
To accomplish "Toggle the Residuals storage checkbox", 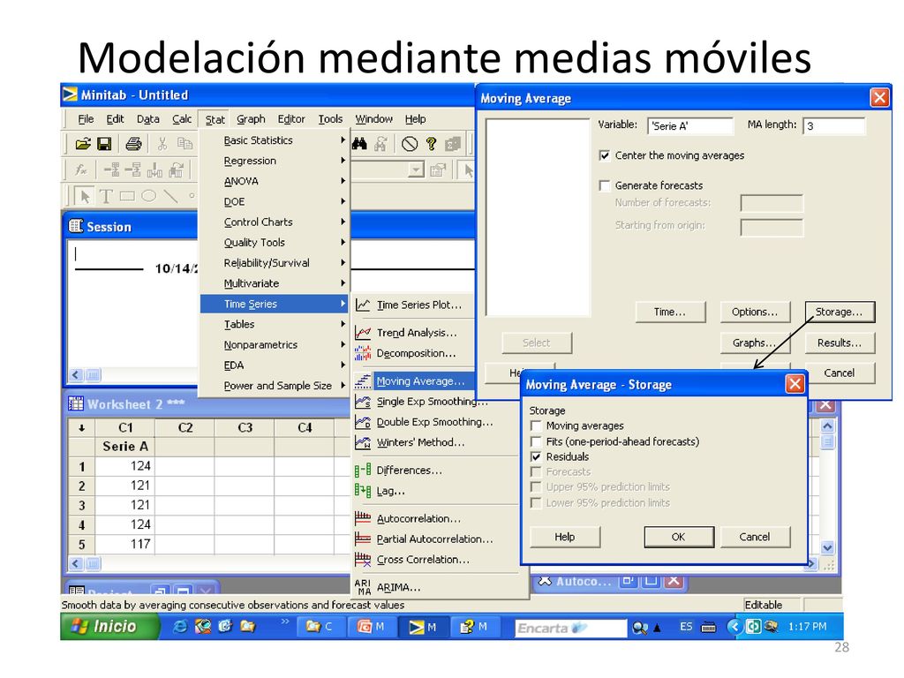I will (x=536, y=456).
